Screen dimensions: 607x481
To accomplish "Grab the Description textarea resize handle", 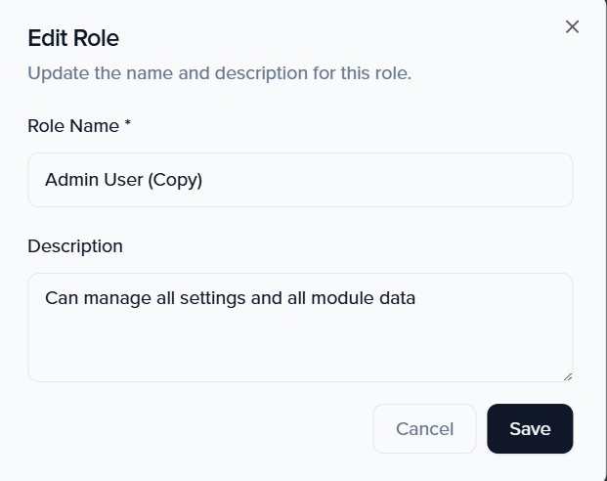I will pos(567,375).
